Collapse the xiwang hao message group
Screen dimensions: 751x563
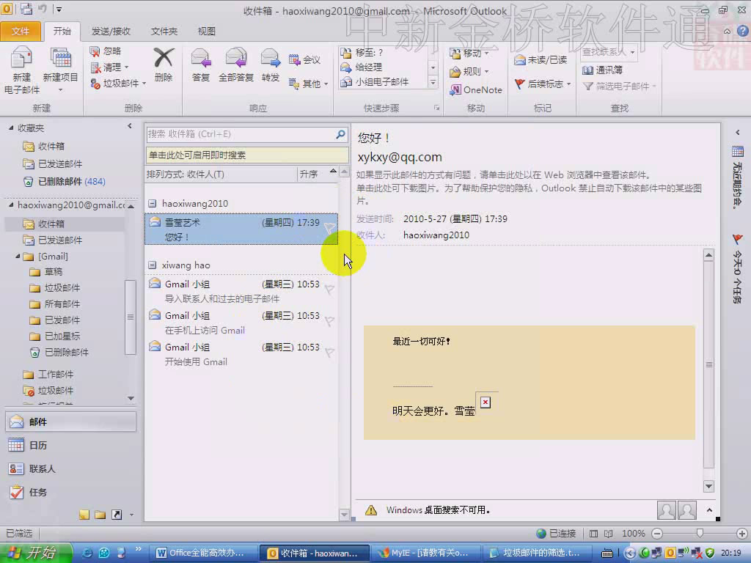[153, 265]
